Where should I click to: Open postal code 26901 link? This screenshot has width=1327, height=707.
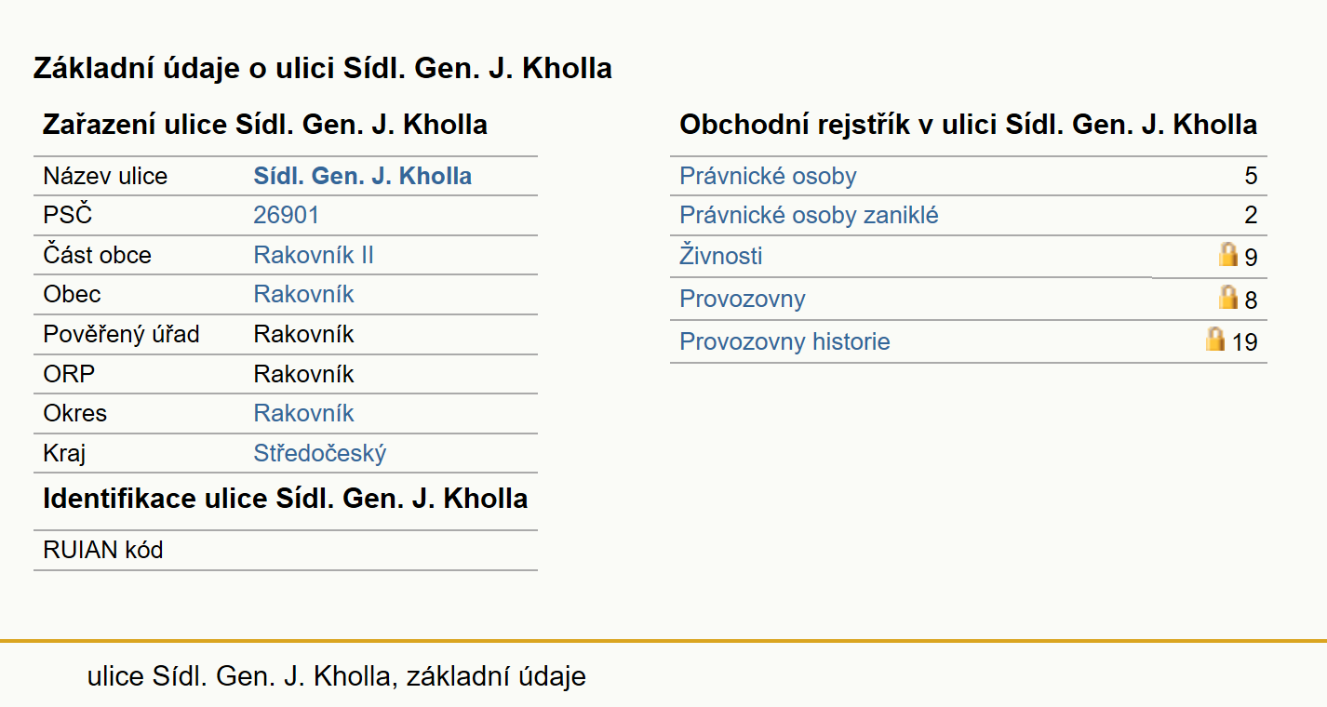pos(286,216)
